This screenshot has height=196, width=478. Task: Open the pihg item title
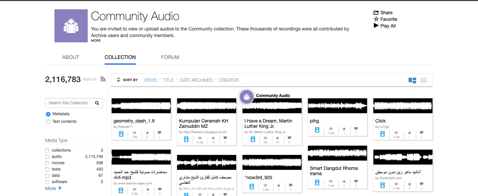tap(314, 121)
